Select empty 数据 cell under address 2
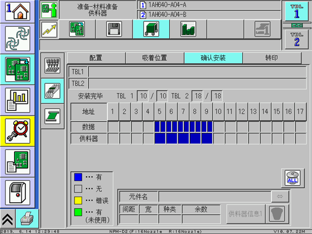The height and width of the screenshot is (234, 312). 125,127
